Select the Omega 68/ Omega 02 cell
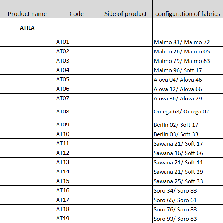 click(187, 112)
